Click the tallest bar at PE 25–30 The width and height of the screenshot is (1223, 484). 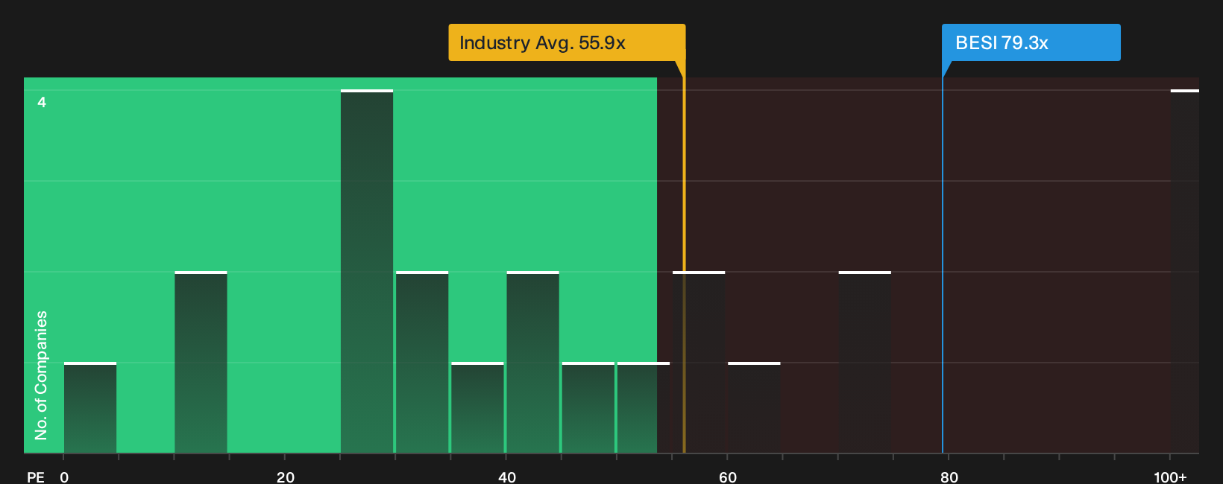point(367,271)
